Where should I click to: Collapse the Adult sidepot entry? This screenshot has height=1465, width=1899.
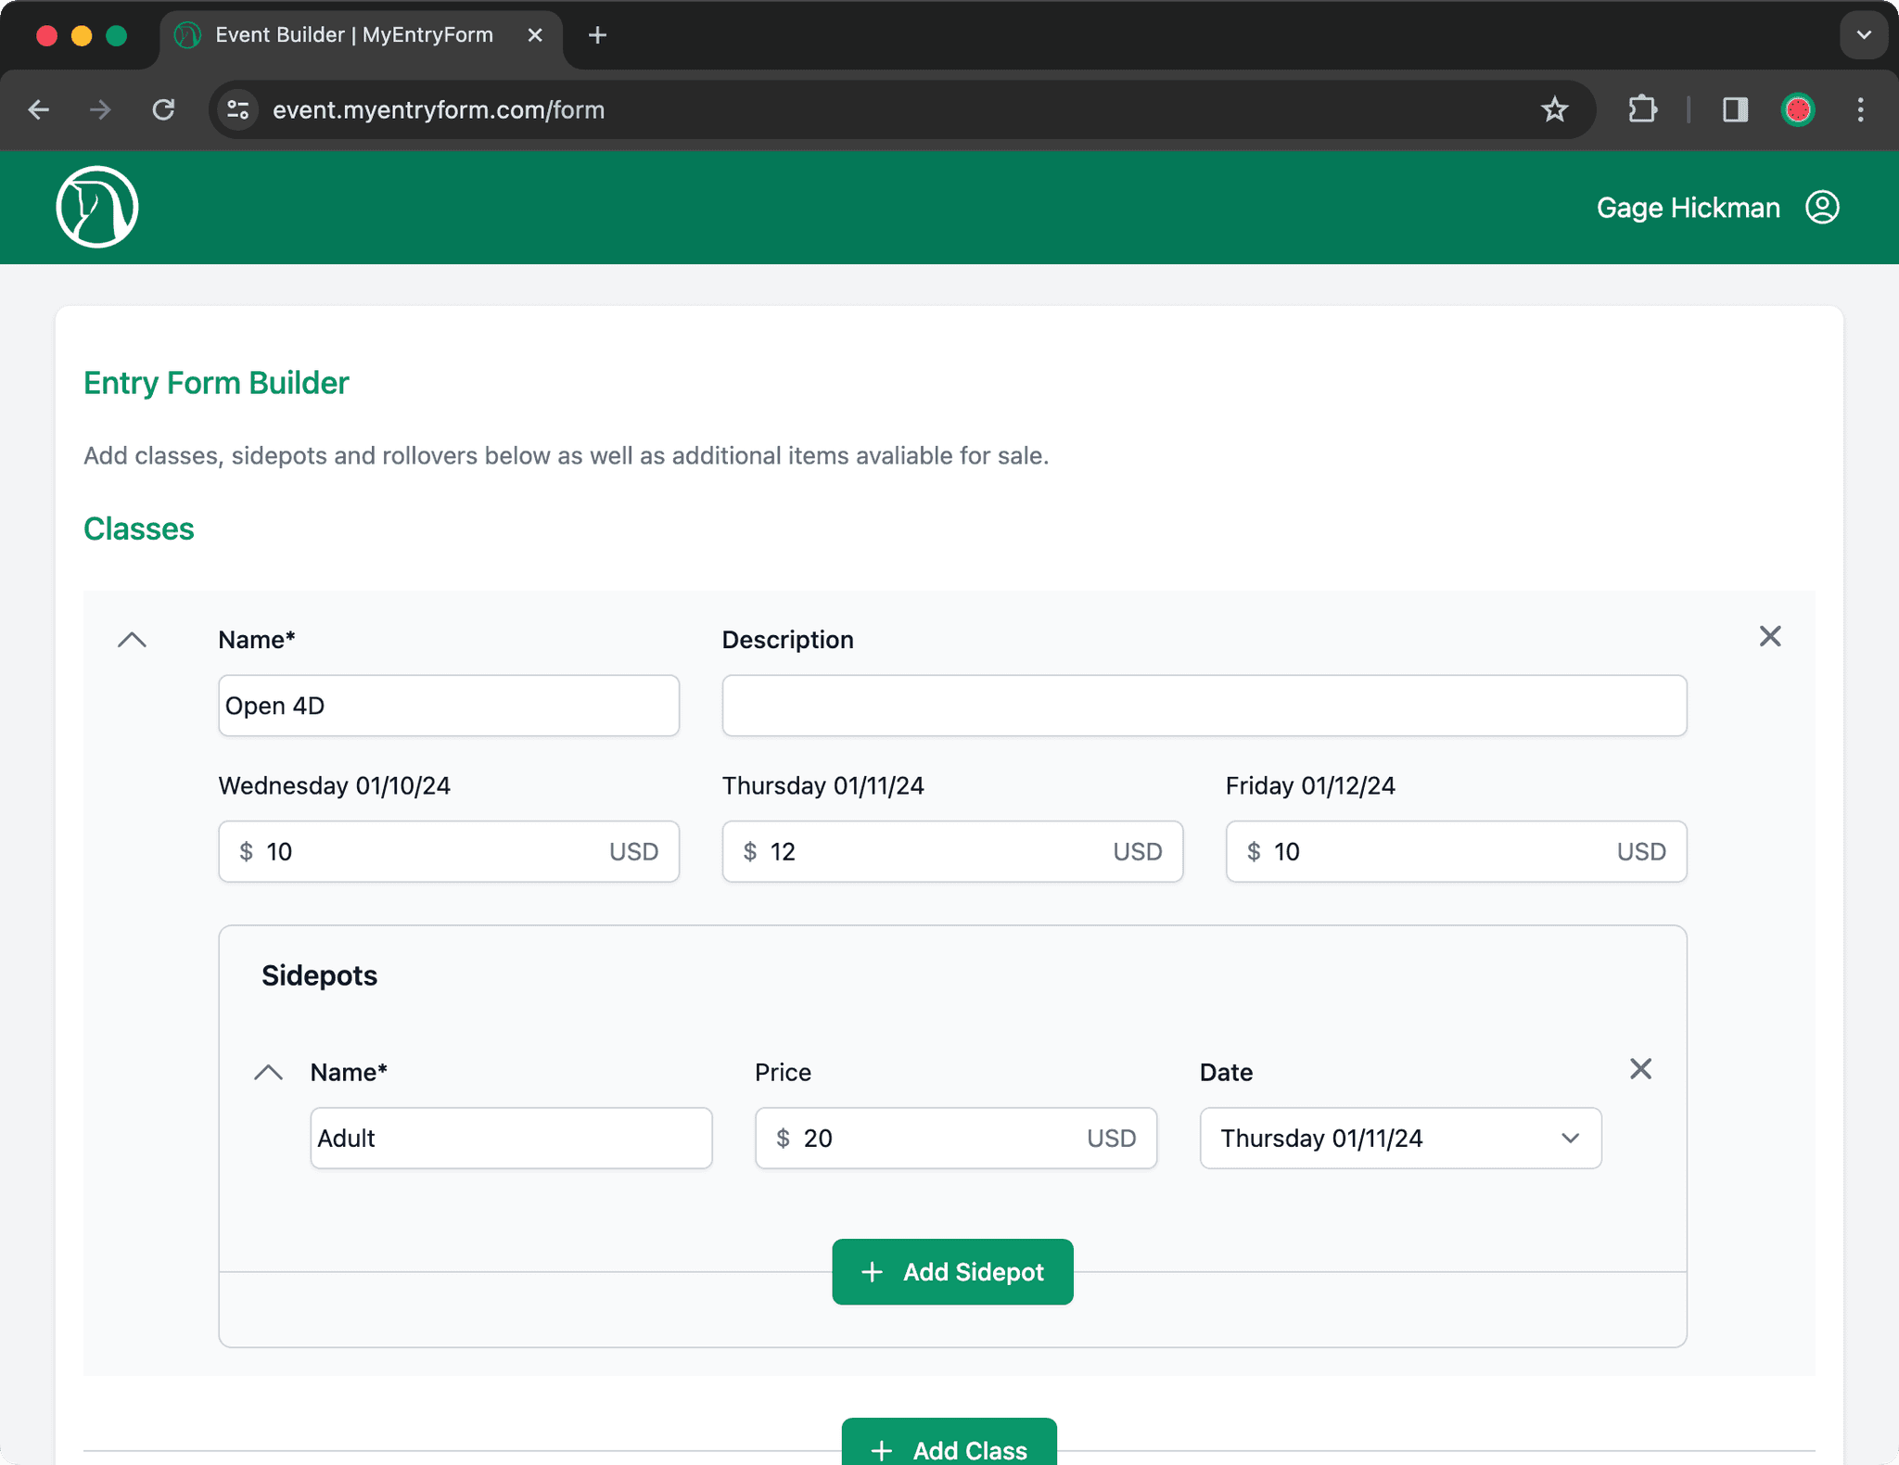(268, 1072)
